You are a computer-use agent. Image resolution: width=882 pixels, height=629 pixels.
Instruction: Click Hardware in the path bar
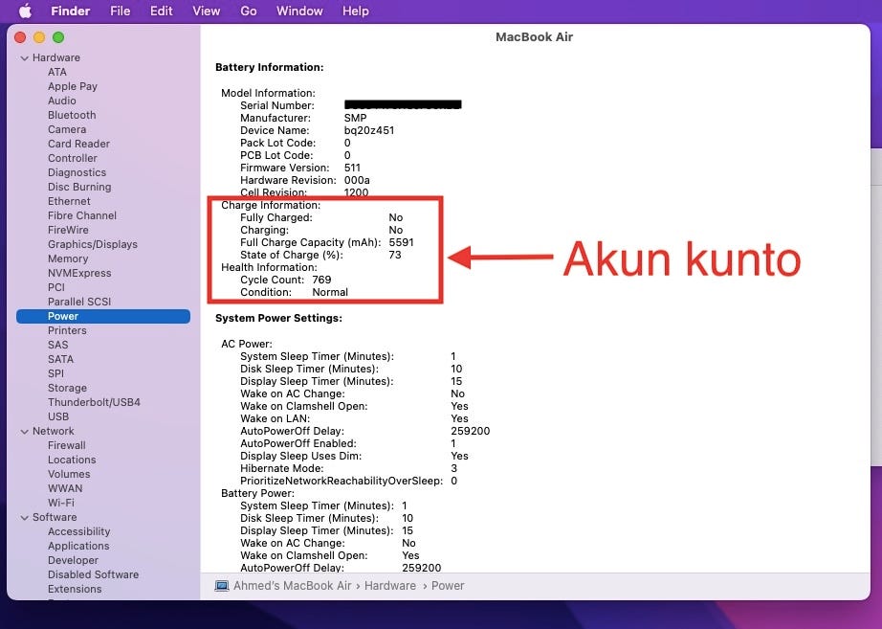390,586
